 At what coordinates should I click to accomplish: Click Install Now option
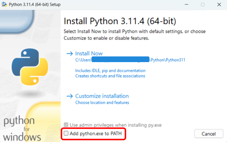[89, 53]
